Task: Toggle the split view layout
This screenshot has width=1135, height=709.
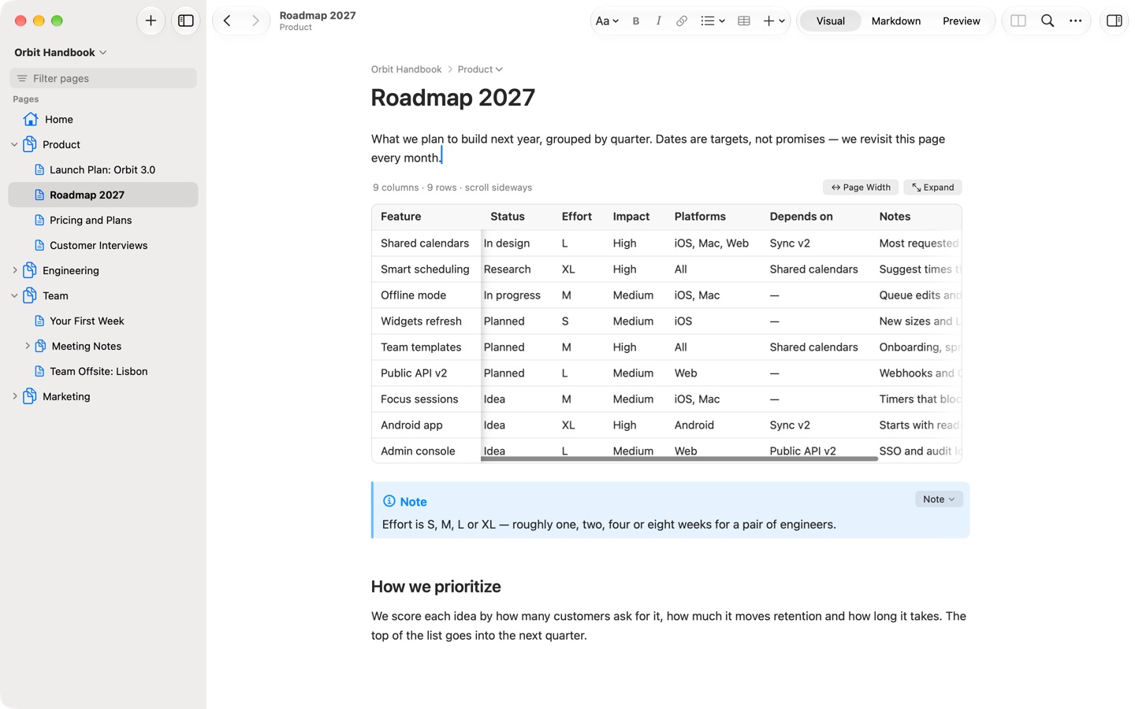Action: click(1018, 21)
